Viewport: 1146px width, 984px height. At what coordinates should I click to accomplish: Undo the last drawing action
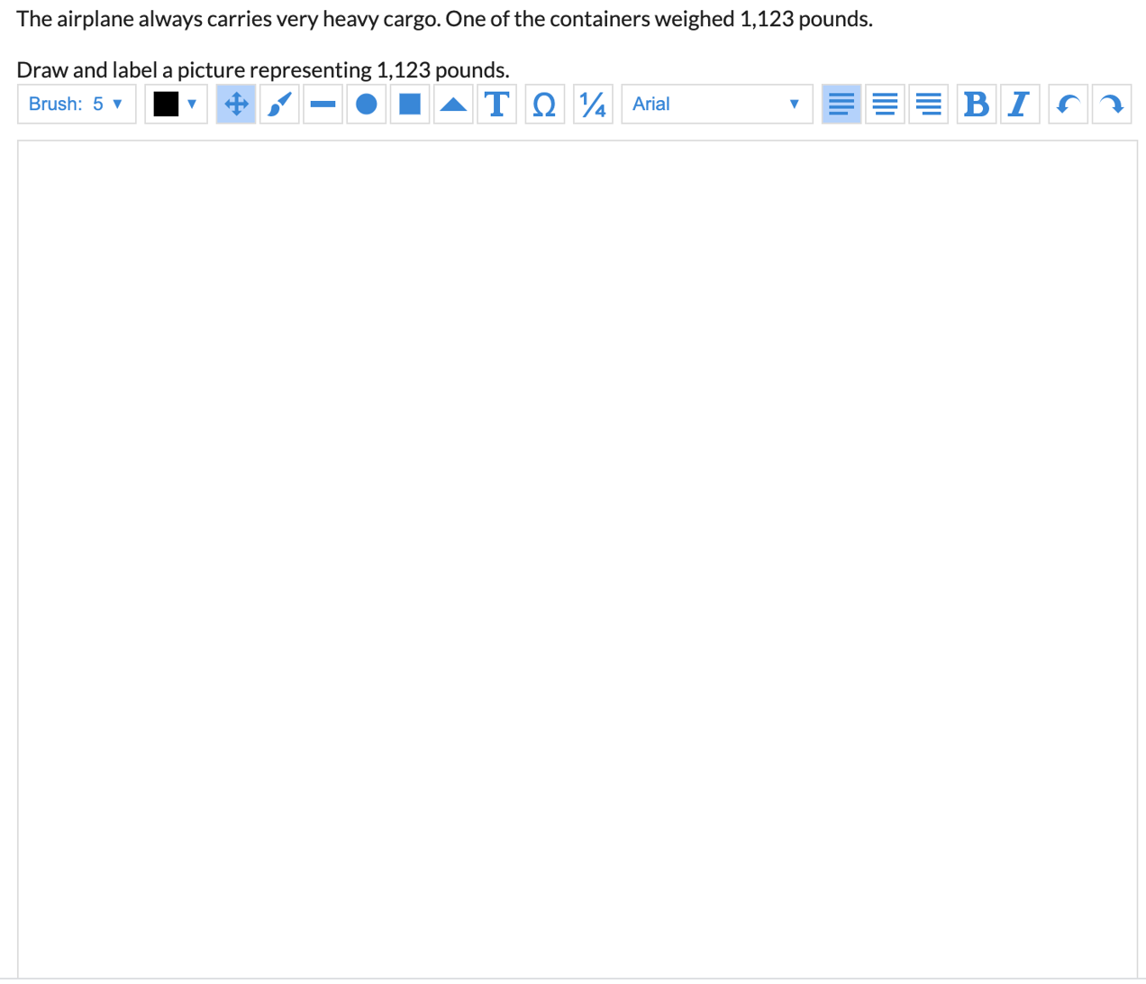pyautogui.click(x=1068, y=105)
